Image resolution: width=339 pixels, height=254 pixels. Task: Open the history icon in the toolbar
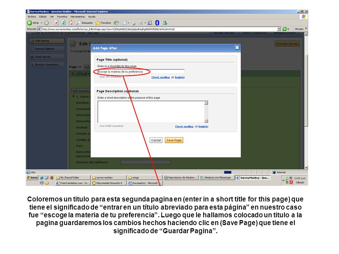pyautogui.click(x=116, y=23)
